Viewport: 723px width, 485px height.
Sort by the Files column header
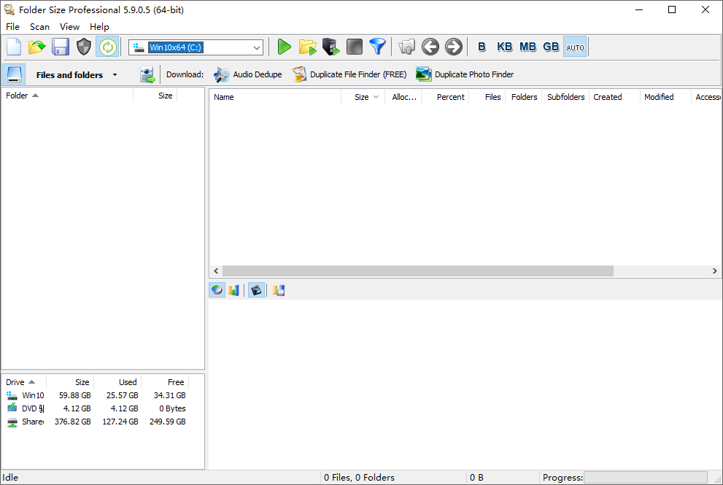(x=487, y=97)
